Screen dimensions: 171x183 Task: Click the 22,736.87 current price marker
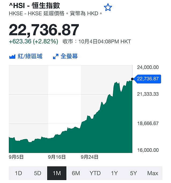pyautogui.click(x=147, y=79)
